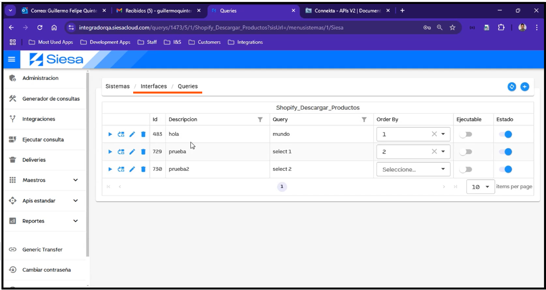546x290 pixels.
Task: Open the items per page dropdown
Action: (479, 186)
